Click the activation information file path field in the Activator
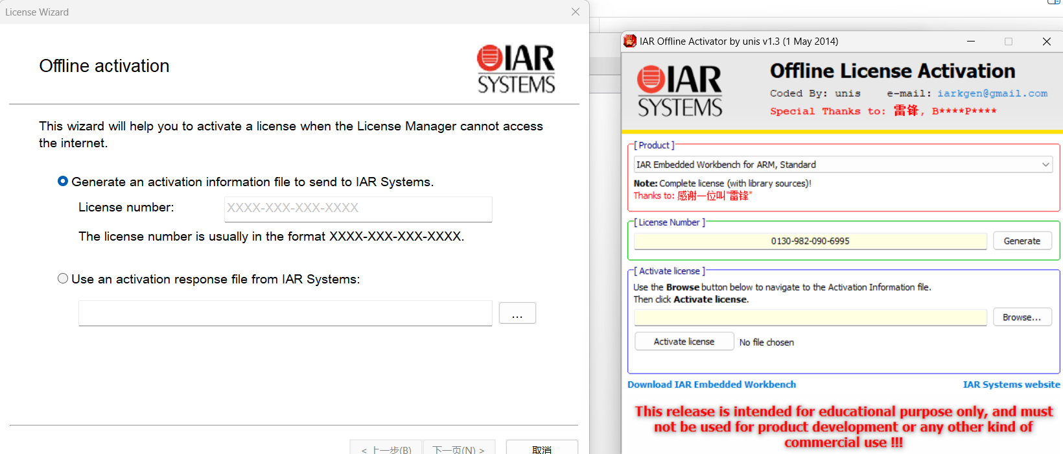The image size is (1063, 454). pos(810,317)
